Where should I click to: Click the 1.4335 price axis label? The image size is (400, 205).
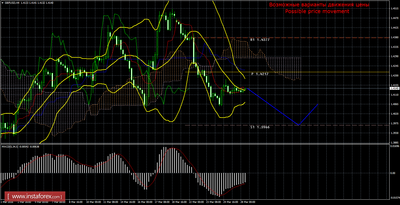click(395, 47)
